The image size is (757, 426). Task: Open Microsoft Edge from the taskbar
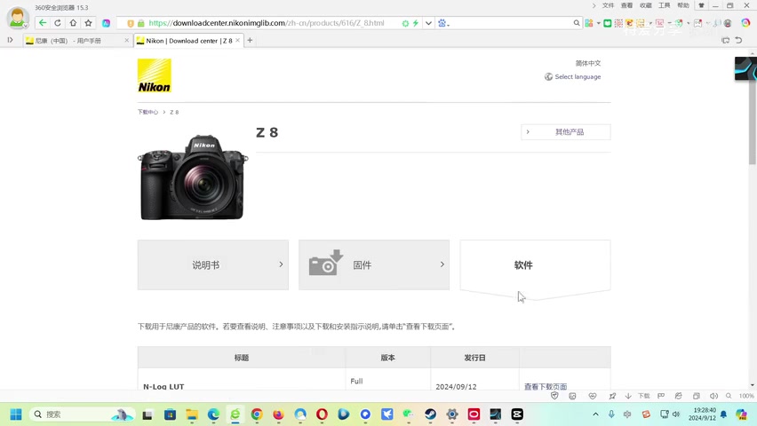pyautogui.click(x=213, y=414)
